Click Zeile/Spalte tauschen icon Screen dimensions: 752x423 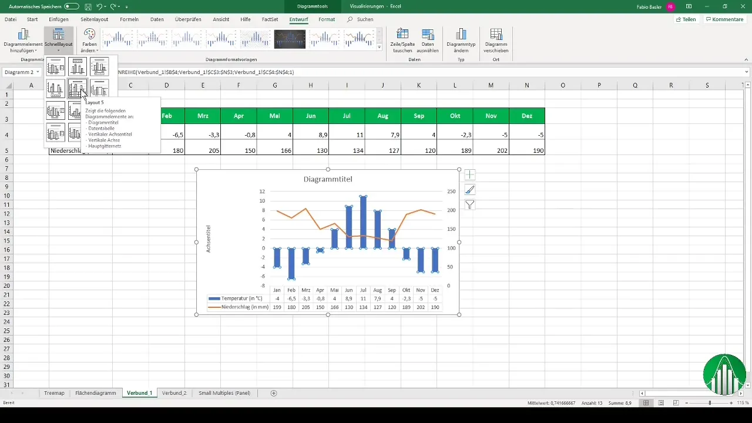402,40
